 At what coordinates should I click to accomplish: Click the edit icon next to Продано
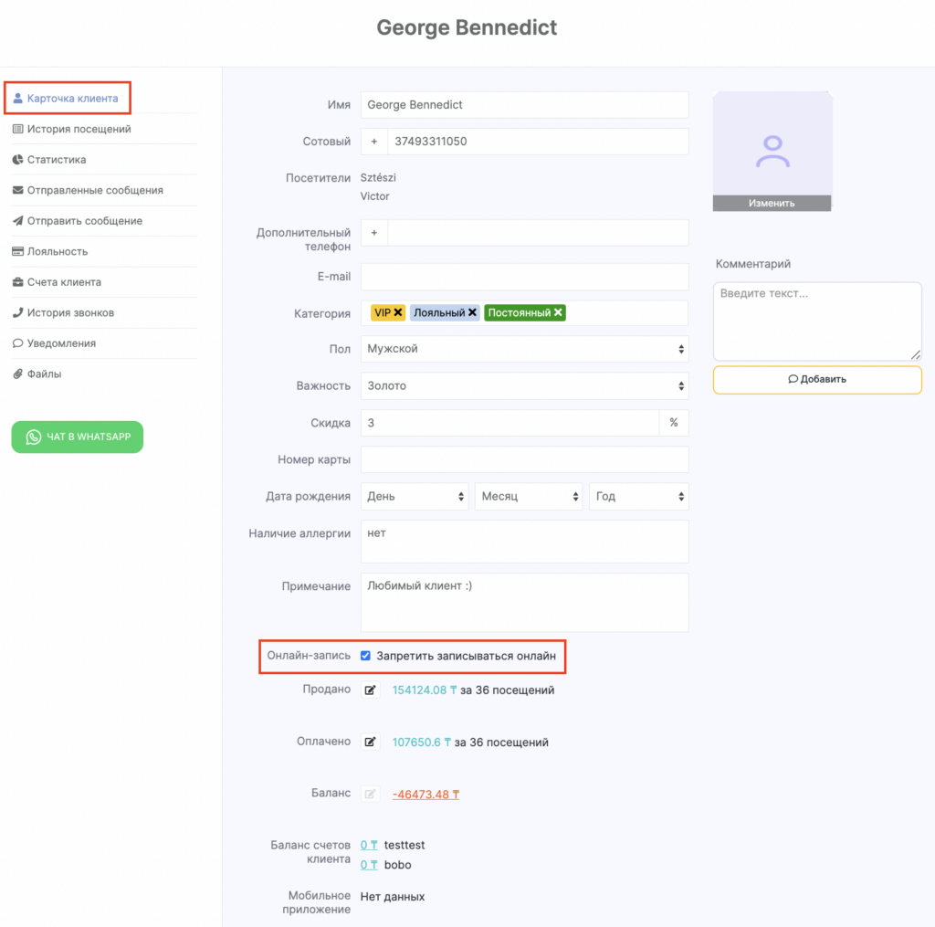tap(370, 690)
